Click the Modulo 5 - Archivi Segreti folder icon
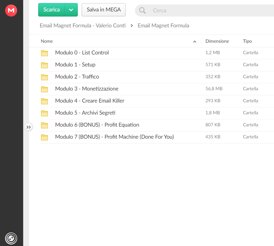Image resolution: width=274 pixels, height=246 pixels. [x=44, y=113]
